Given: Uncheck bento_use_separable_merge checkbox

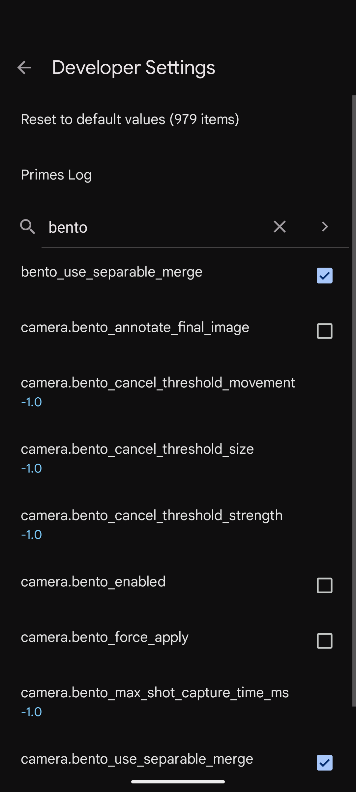Looking at the screenshot, I should pyautogui.click(x=325, y=276).
